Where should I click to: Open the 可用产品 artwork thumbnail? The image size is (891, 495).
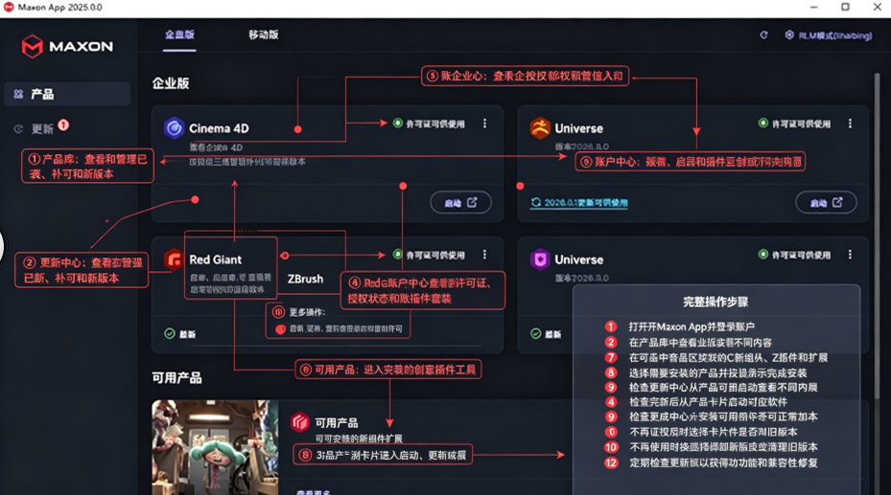coord(215,447)
